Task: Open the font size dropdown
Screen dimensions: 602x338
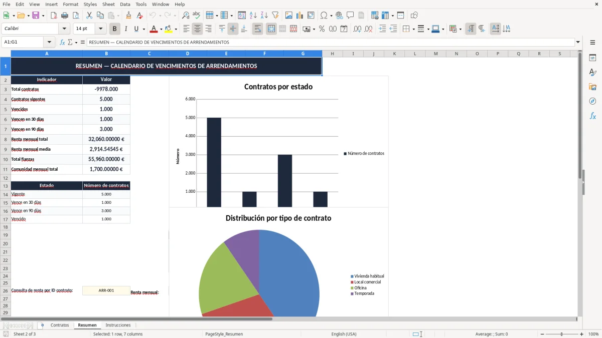Action: (x=100, y=29)
